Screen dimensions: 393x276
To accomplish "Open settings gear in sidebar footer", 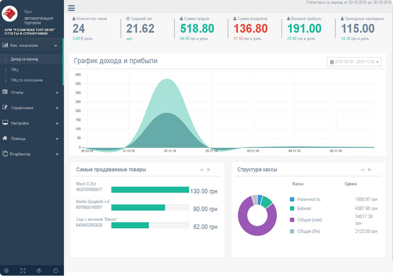I will [x=6, y=270].
